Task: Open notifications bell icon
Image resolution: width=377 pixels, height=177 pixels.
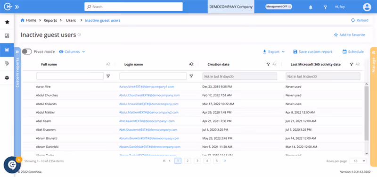Action: (311, 7)
